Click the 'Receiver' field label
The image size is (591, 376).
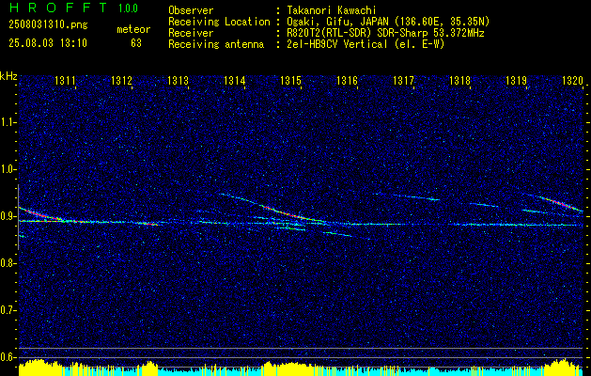pos(191,33)
